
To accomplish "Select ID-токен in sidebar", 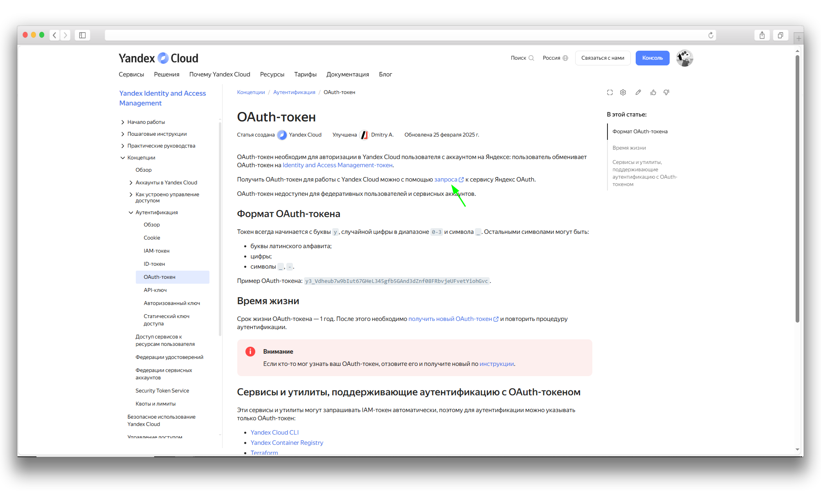I will click(154, 264).
